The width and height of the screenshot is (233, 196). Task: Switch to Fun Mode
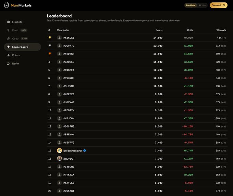(191, 5)
